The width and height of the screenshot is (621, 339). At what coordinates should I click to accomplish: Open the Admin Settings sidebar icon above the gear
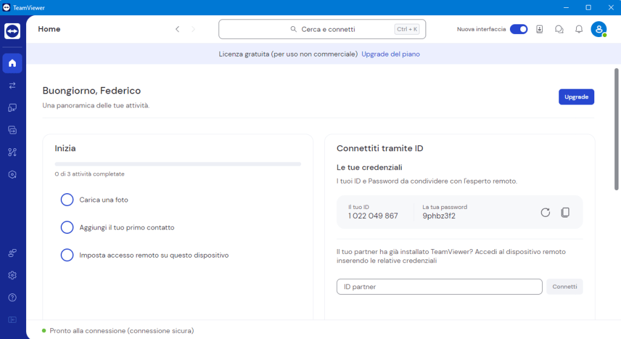[x=12, y=253]
